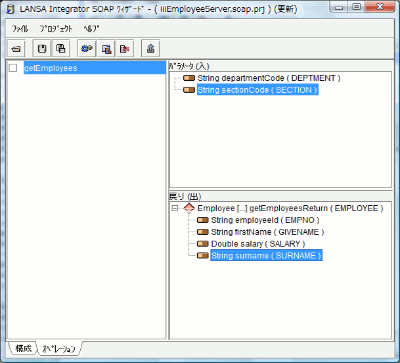Screen dimensions: 400x363
Task: Select String surname ( SURNAME ) item
Action: 266,255
